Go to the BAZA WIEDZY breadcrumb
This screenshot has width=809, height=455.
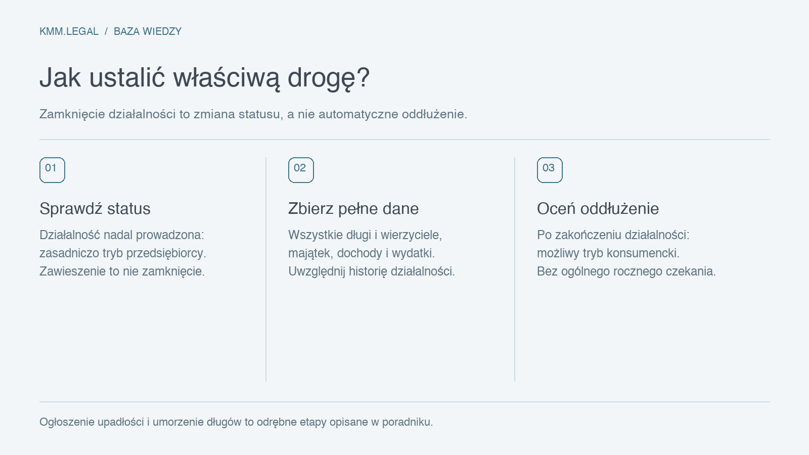click(148, 31)
